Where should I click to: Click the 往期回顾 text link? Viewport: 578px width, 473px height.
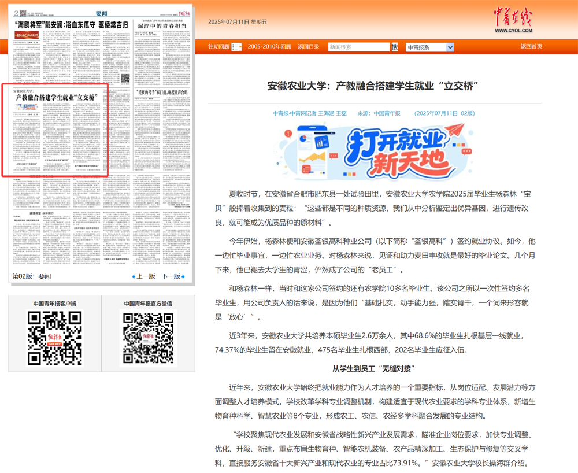218,46
